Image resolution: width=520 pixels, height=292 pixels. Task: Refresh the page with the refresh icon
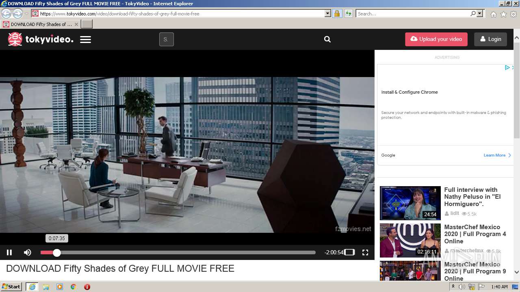(x=348, y=13)
